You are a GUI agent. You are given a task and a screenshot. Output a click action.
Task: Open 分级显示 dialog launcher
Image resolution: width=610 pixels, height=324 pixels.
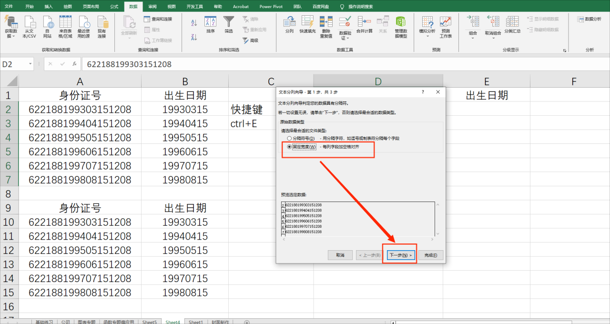click(x=565, y=50)
